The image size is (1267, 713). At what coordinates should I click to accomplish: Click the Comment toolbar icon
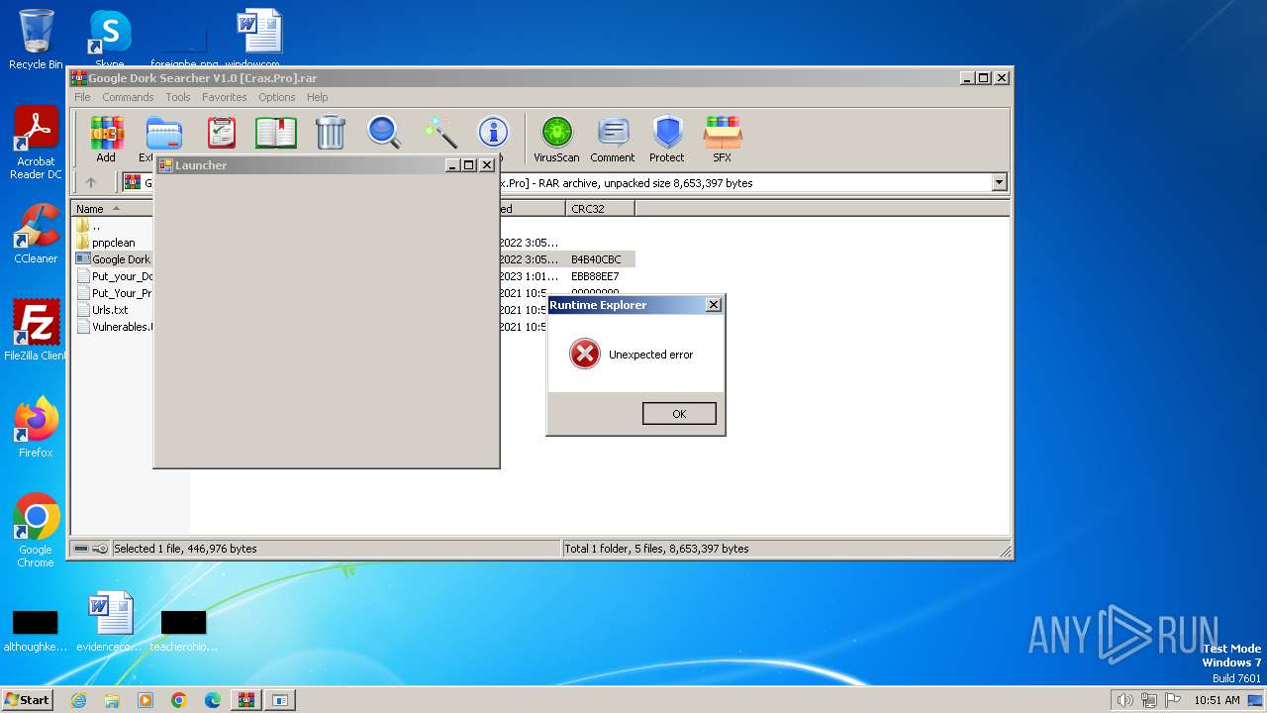click(x=613, y=139)
